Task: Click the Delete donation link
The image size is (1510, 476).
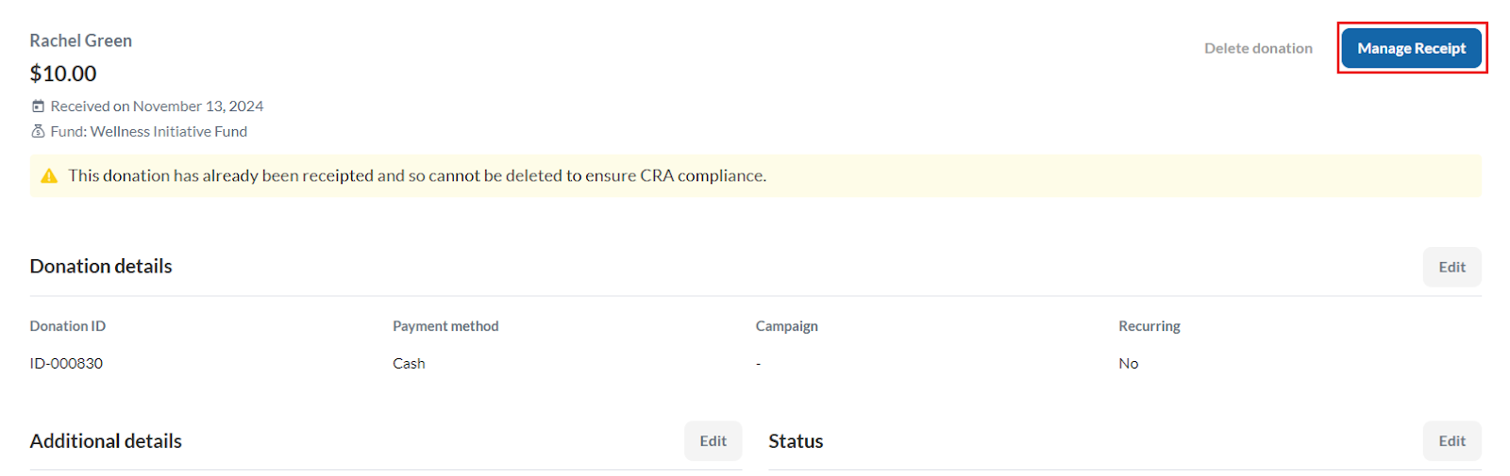Action: click(1258, 48)
